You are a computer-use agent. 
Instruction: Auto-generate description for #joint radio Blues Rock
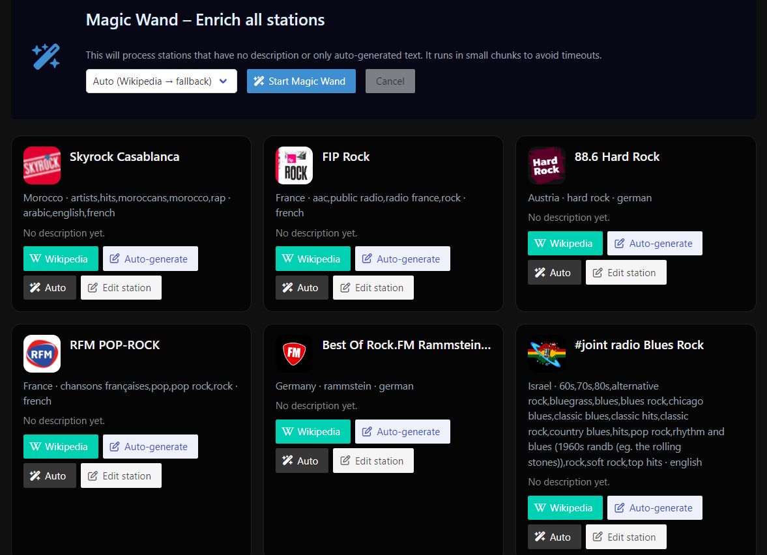pos(654,507)
